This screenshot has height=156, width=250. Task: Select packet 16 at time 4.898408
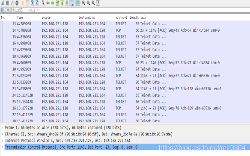(125, 43)
